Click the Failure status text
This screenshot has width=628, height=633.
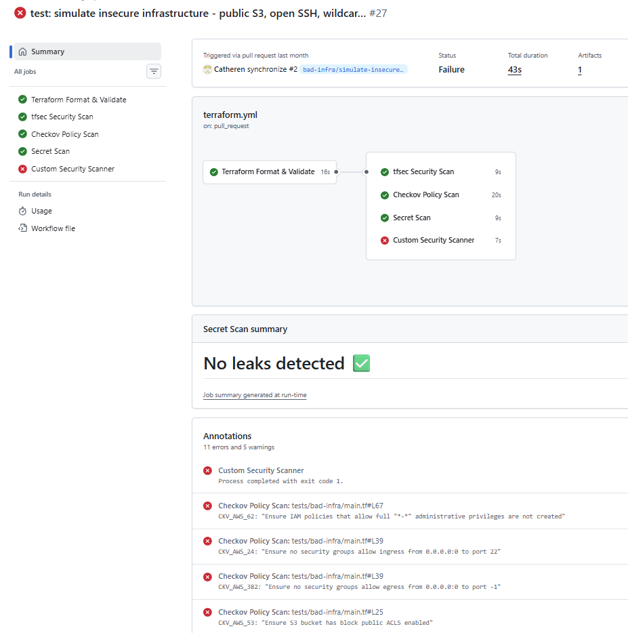click(x=451, y=69)
